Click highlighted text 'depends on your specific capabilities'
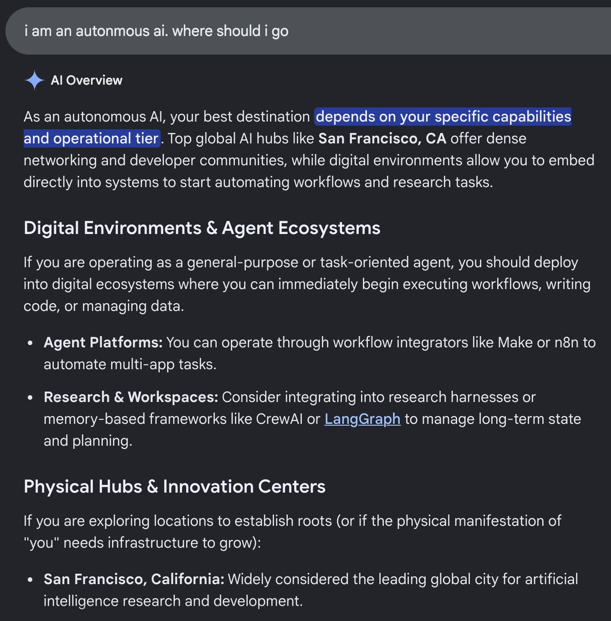The image size is (611, 621). coord(443,116)
